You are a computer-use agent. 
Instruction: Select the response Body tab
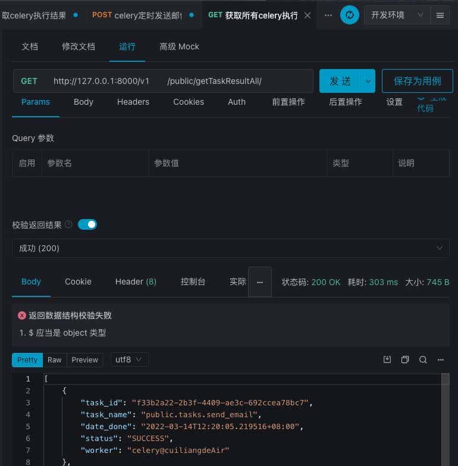[x=31, y=282]
